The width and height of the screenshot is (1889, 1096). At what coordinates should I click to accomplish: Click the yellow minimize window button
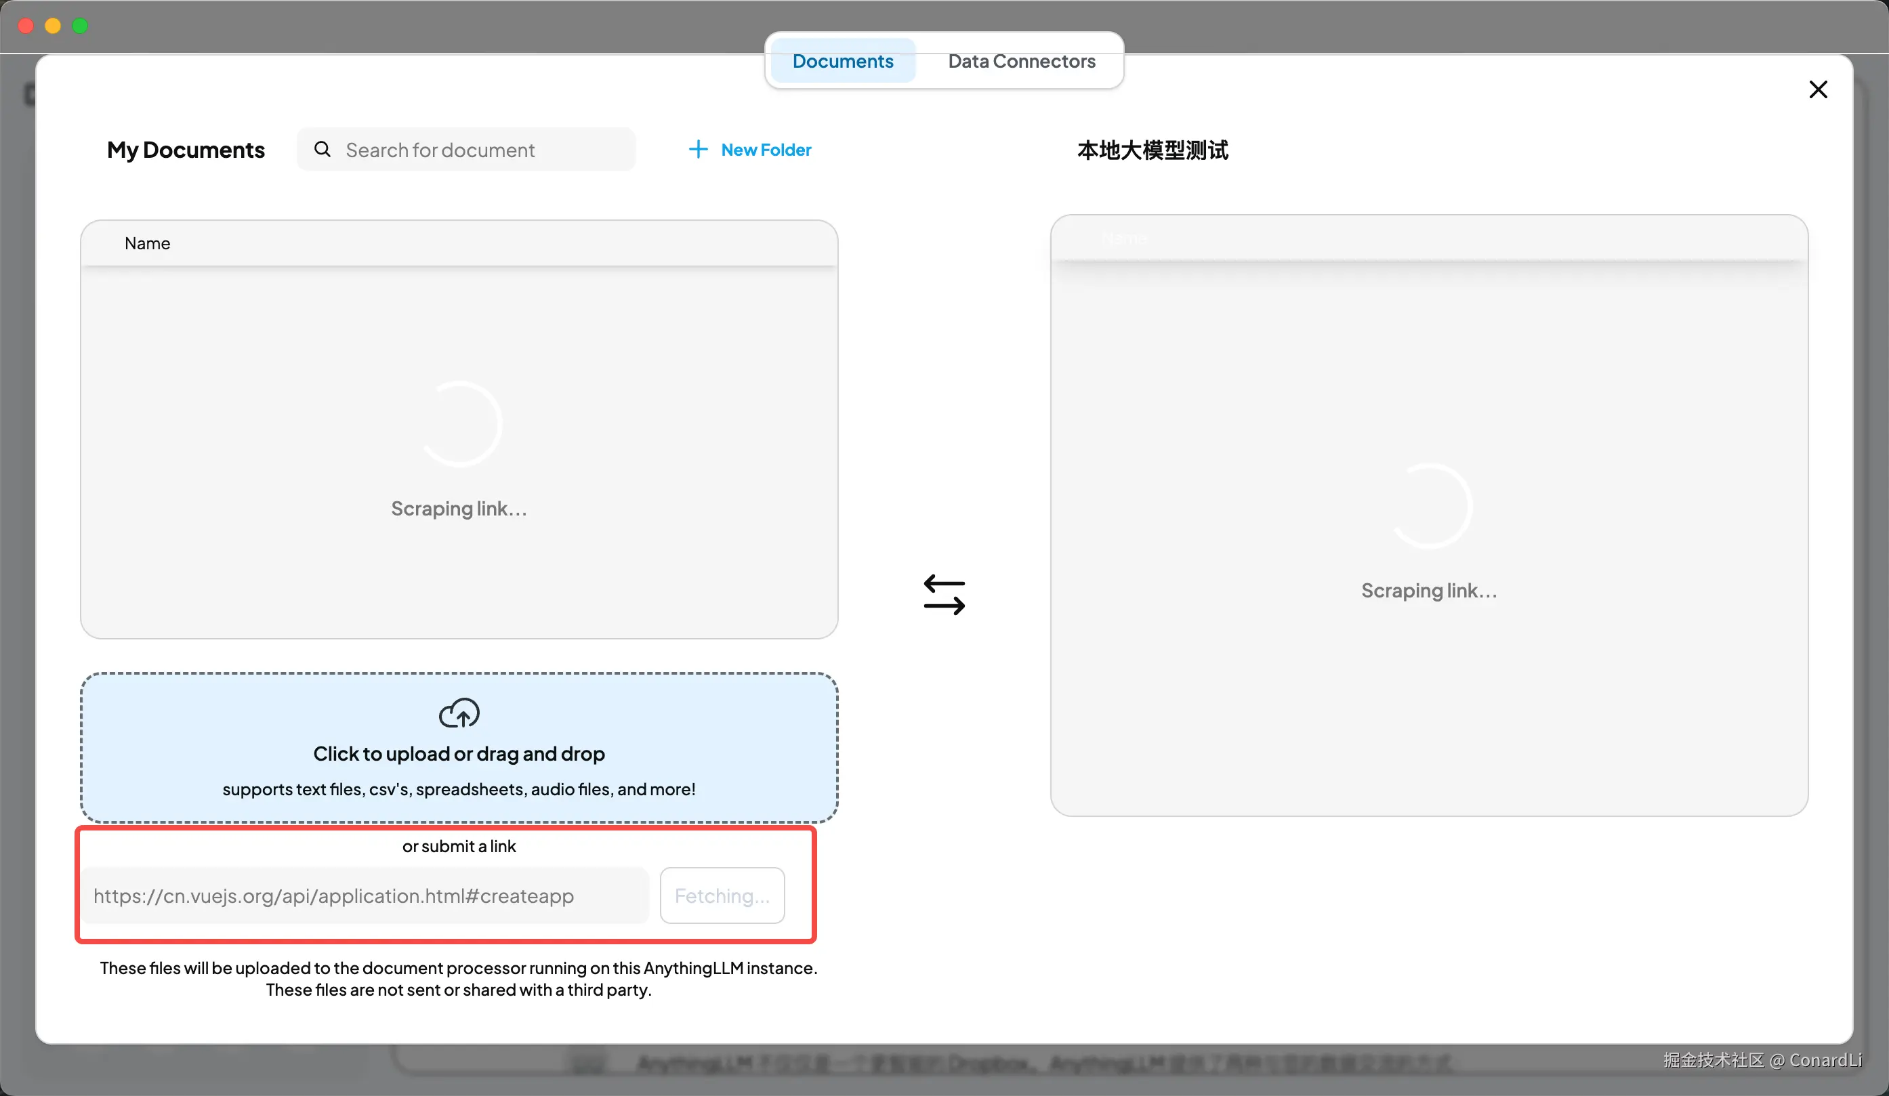(52, 26)
